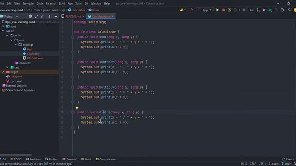The image size is (296, 166).
Task: Click the divide breadcrumb in the navigation bar
Action: [x=96, y=10]
